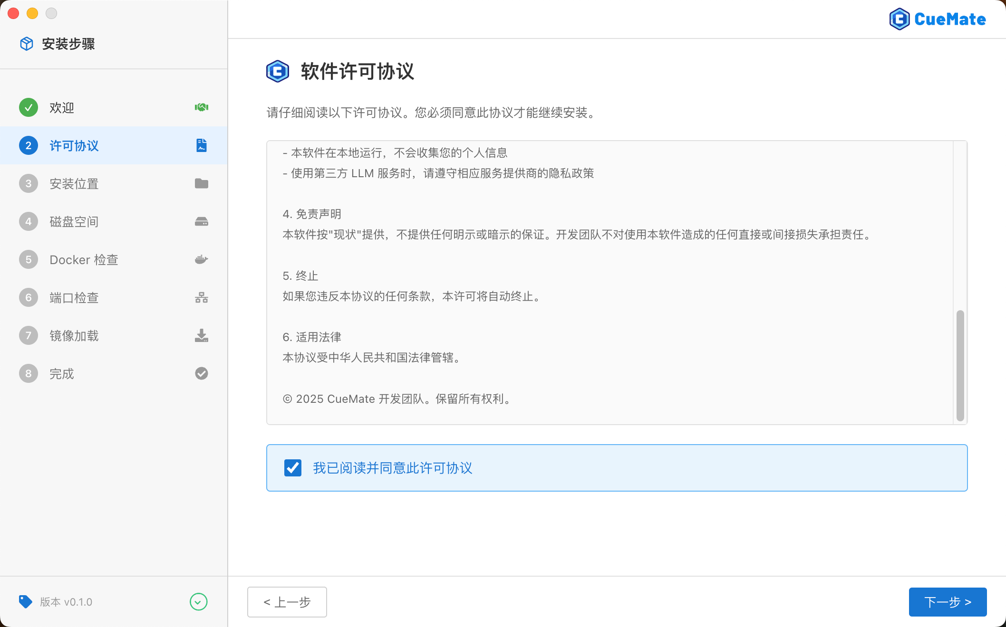Select the Docker whale icon in sidebar

pos(201,259)
